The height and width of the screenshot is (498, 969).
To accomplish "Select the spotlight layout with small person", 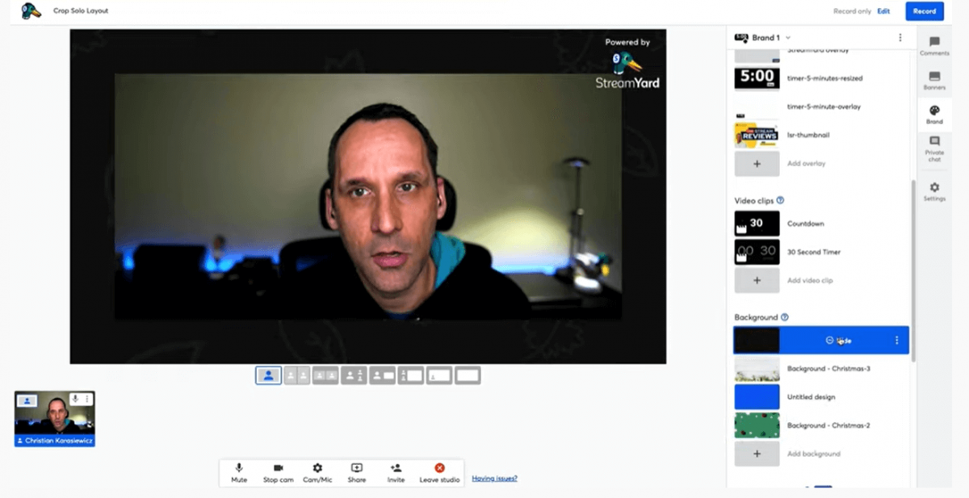I will pyautogui.click(x=354, y=375).
